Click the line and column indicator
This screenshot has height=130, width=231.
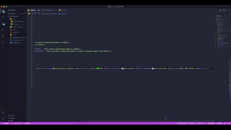(182, 123)
